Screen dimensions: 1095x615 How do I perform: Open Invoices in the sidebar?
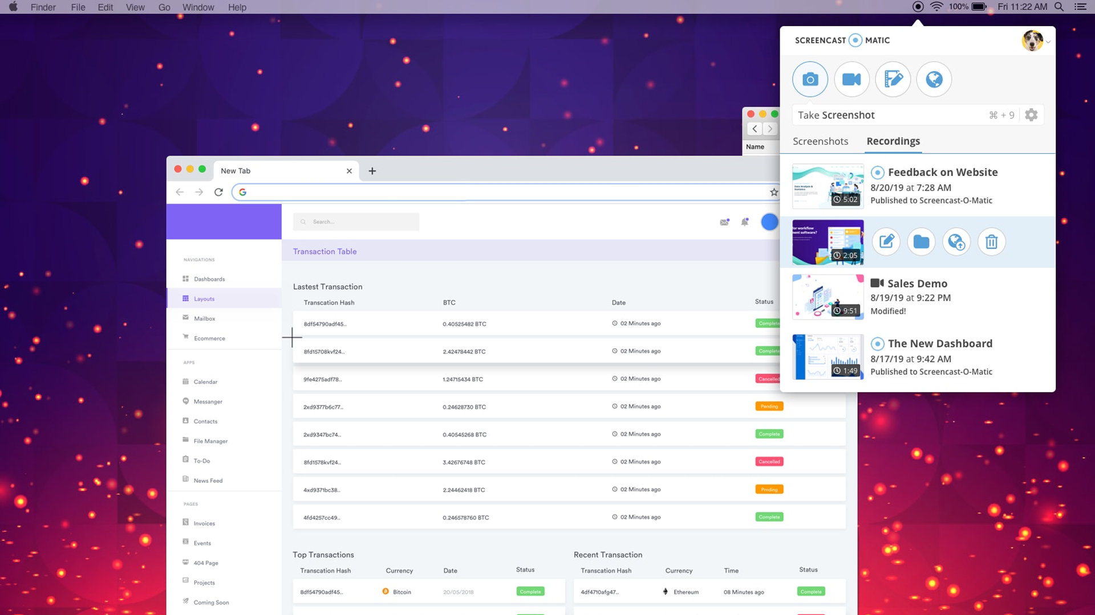click(x=204, y=523)
